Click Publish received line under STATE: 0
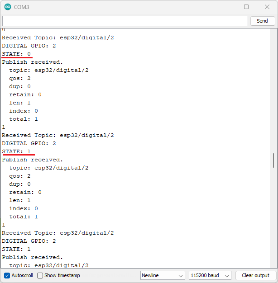 33,62
